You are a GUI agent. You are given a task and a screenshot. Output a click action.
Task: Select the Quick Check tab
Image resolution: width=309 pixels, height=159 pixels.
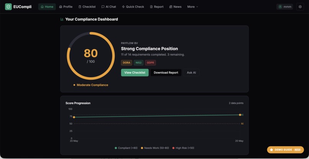click(x=133, y=6)
